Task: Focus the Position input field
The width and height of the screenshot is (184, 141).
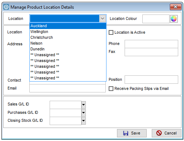Action: tap(151, 79)
